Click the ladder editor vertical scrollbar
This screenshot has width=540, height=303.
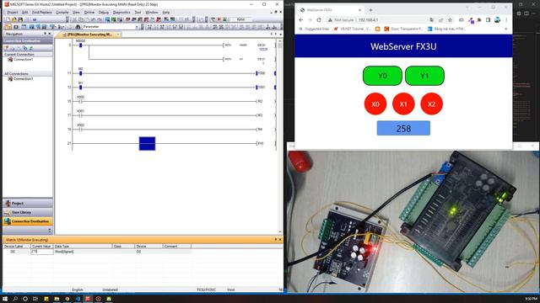279,137
